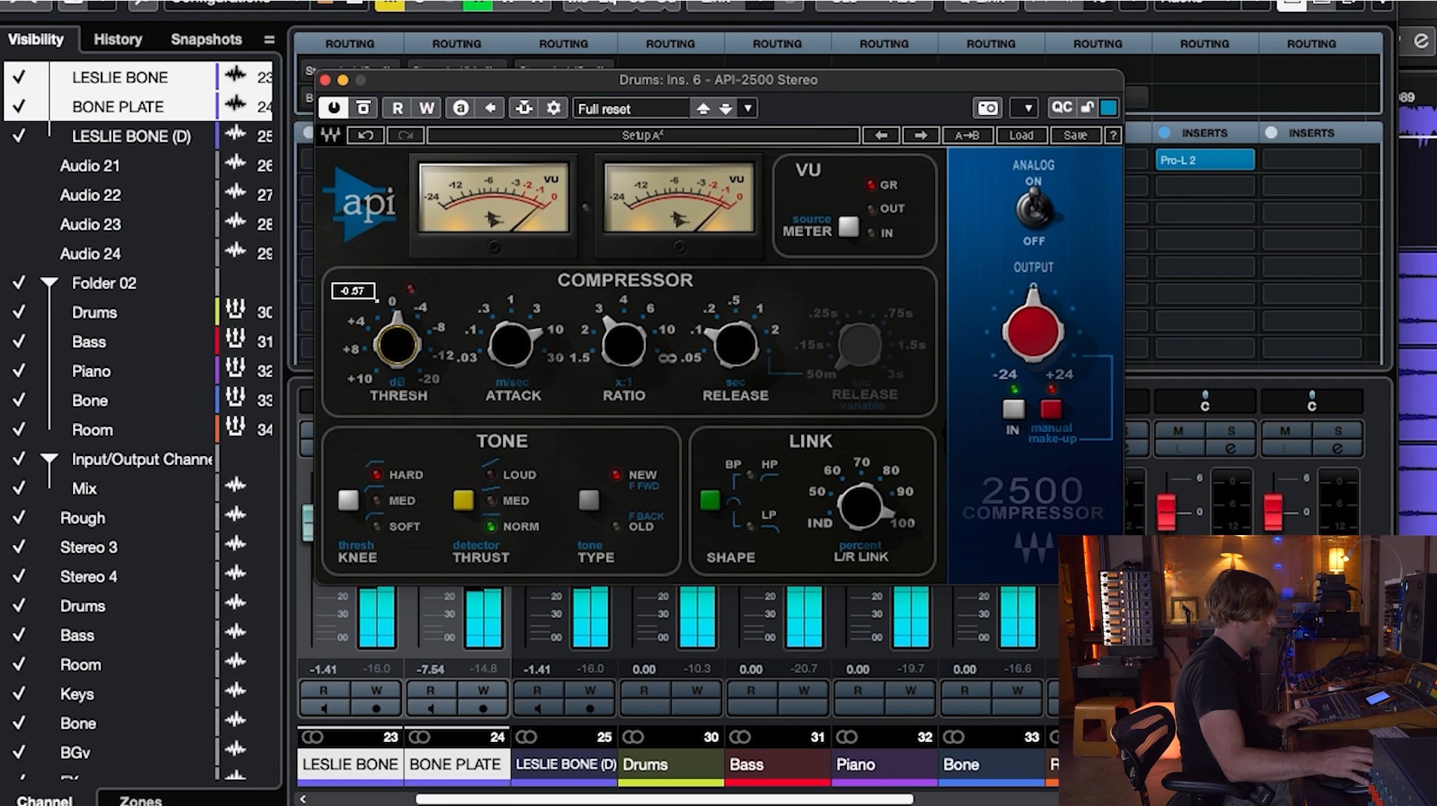Click the plugin bypass effect icon next to power
Viewport: 1437px width, 806px height.
point(363,108)
